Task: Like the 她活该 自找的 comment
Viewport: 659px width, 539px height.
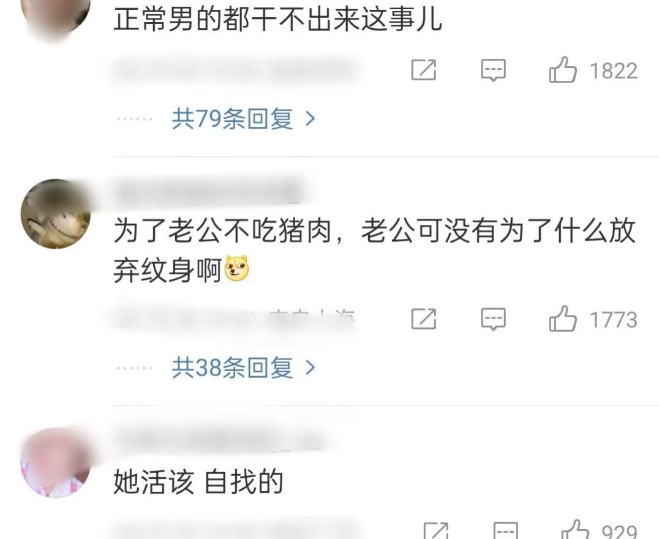Action: pos(575,529)
